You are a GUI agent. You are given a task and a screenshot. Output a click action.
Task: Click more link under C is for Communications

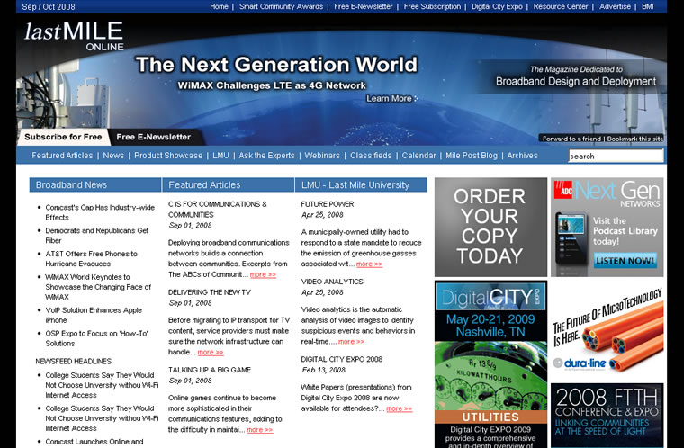coord(263,274)
